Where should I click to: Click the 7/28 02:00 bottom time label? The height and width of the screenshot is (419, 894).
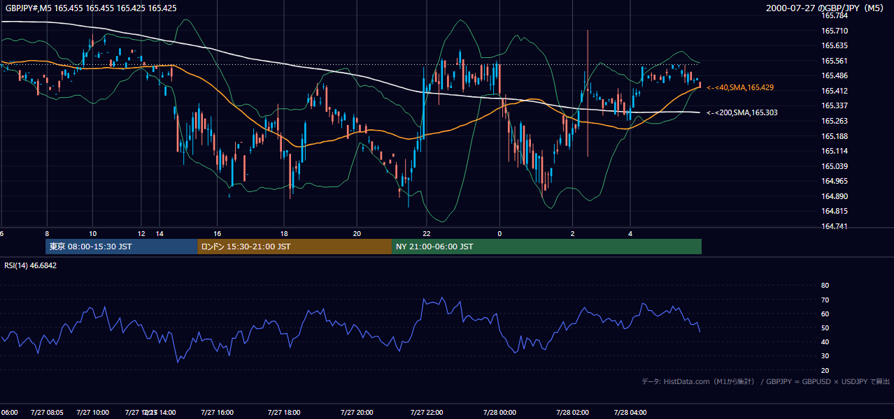pos(573,412)
